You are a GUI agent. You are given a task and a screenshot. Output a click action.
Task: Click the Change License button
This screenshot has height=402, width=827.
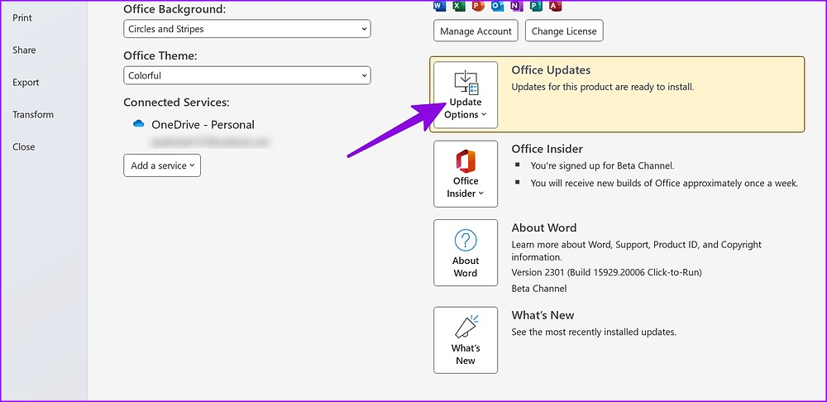[x=564, y=31]
